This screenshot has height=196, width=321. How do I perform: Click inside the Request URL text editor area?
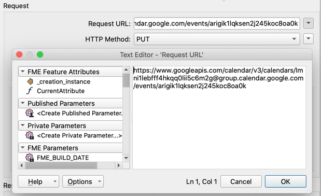219,117
